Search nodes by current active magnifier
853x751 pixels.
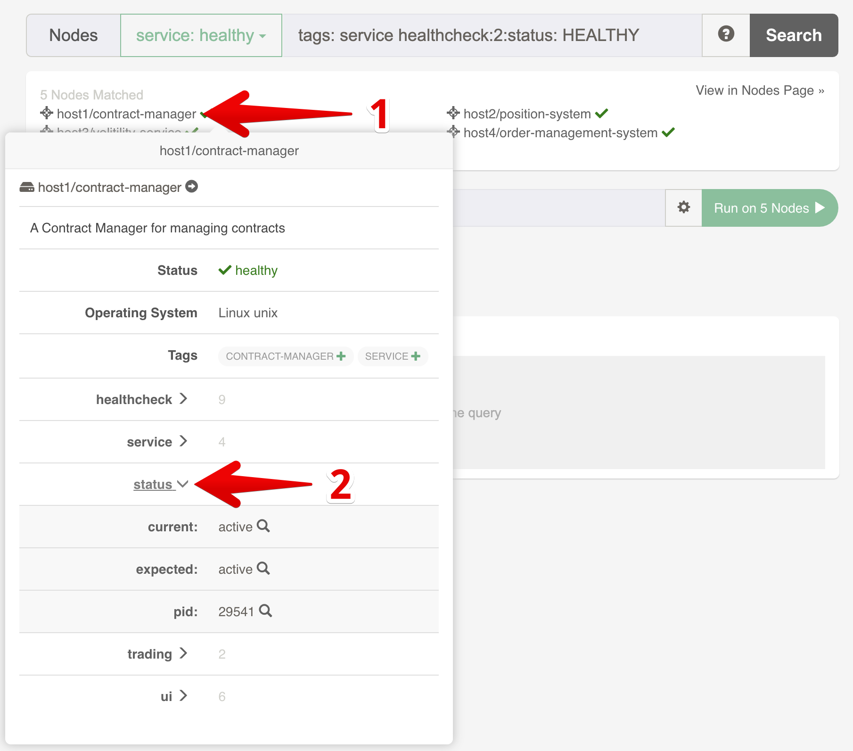(263, 526)
